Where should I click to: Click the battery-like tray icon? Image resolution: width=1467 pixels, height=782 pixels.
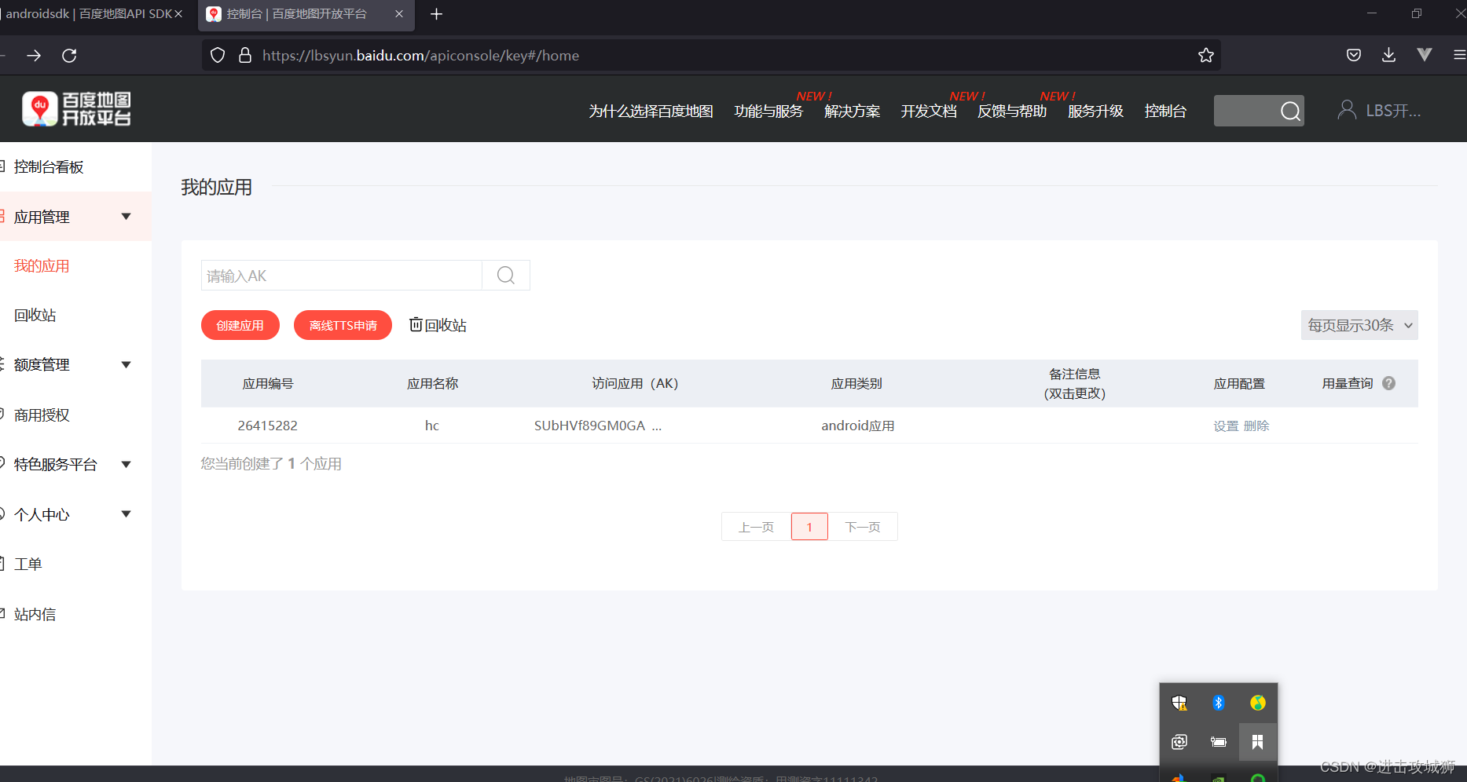coord(1219,742)
